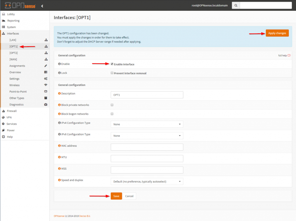Viewport: 296px width, 221px height.
Task: Expand the Speed and duplex dropdown
Action: coord(147,182)
